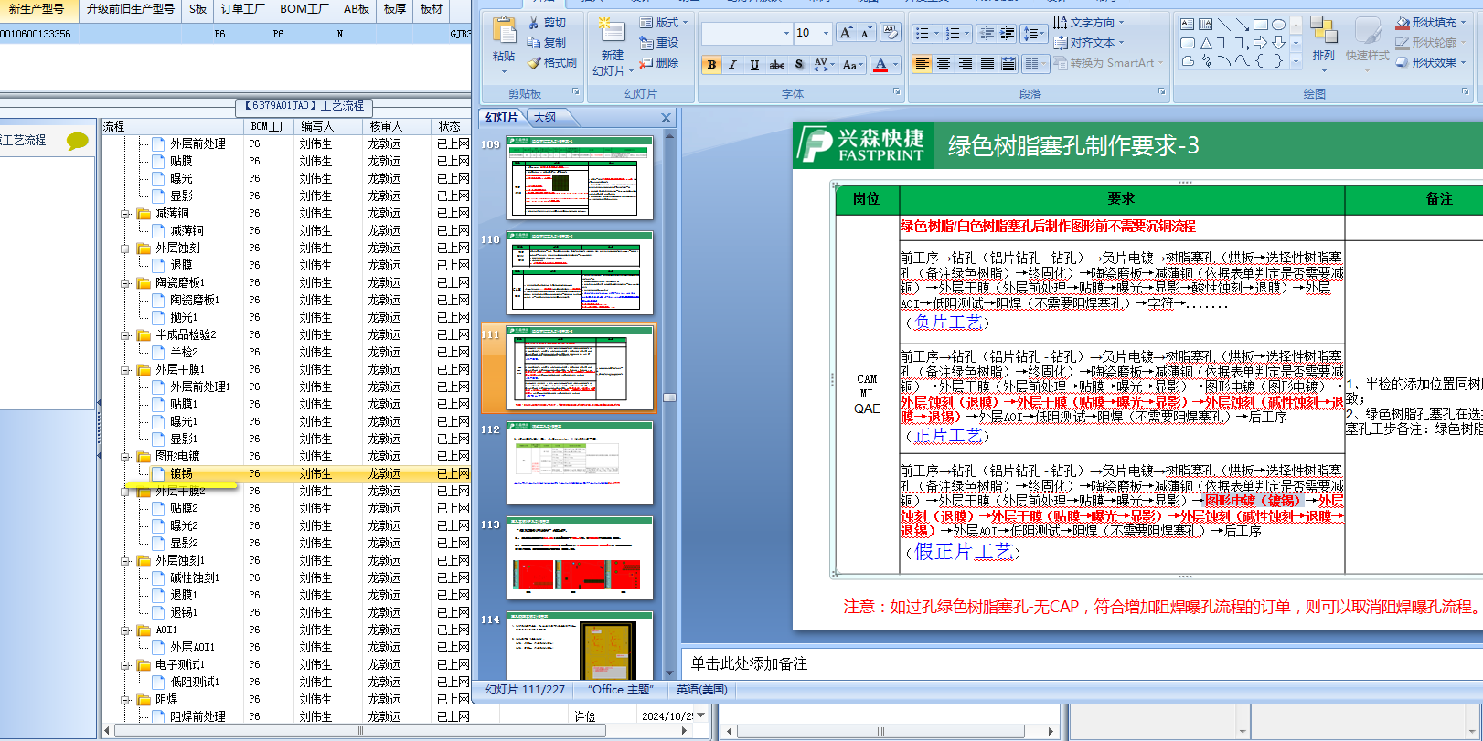Click the yellow speech bubble icon
Screen dimensions: 1483x741
[x=78, y=141]
